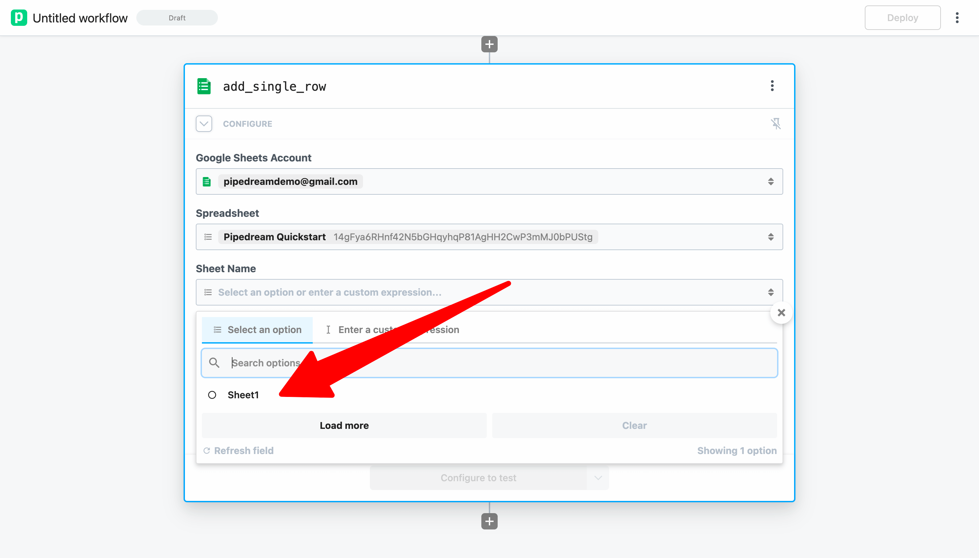Screen dimensions: 979x558
Task: Click the Load more button
Action: (x=344, y=425)
